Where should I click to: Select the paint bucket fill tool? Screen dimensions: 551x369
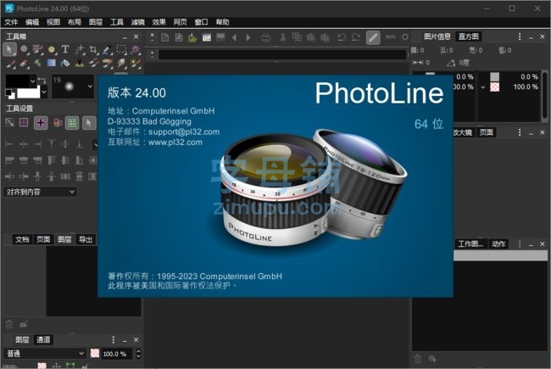(65, 63)
